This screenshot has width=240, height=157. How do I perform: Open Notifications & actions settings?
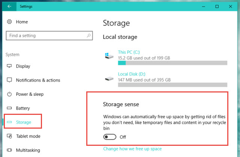point(38,80)
